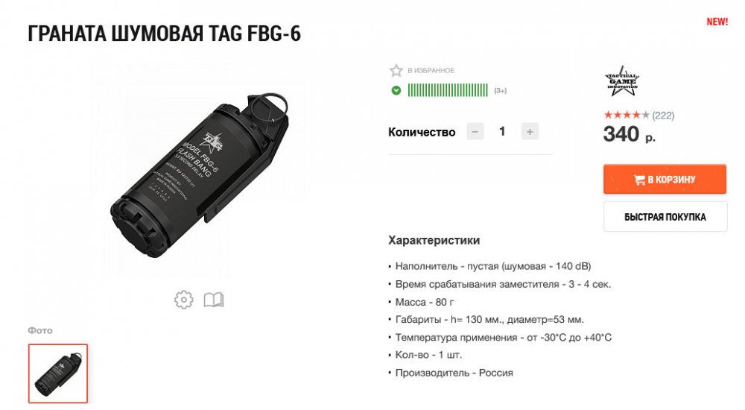Click the Быстрая покупка button
This screenshot has width=745, height=410.
(x=665, y=217)
